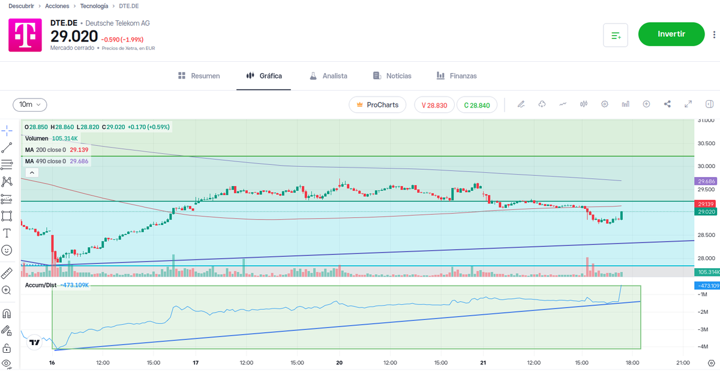Expand chart to fullscreen
Screen dimensions: 720x375
pos(688,104)
